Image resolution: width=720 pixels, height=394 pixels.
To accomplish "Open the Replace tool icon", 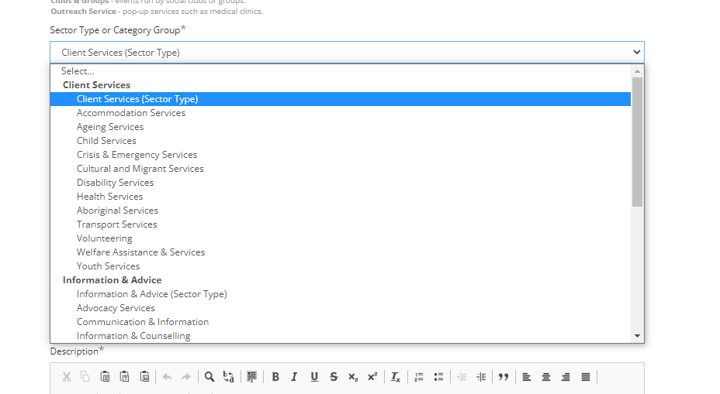I will (229, 377).
